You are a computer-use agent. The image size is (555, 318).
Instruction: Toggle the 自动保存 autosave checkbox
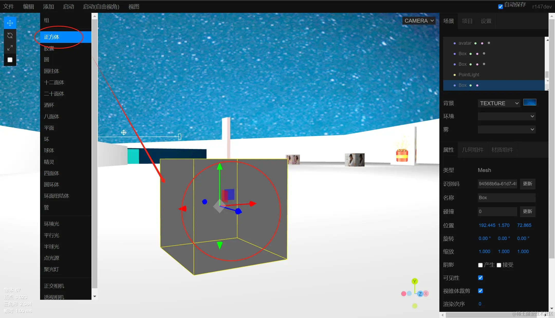pyautogui.click(x=500, y=7)
